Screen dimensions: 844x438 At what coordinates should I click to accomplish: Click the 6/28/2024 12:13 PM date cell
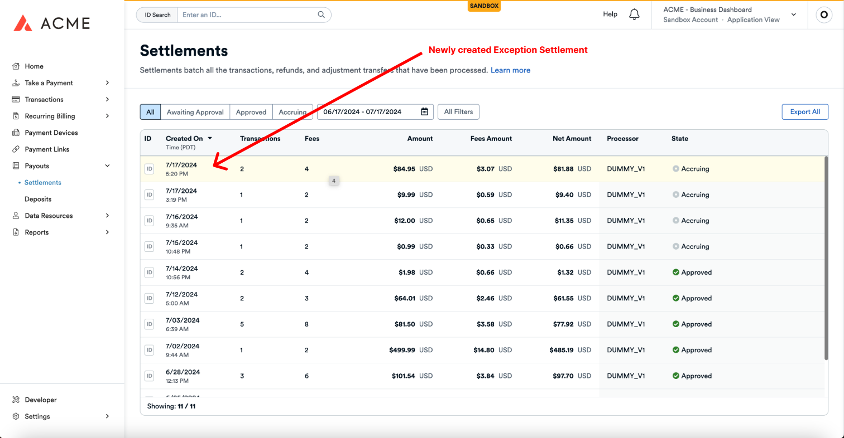(183, 376)
